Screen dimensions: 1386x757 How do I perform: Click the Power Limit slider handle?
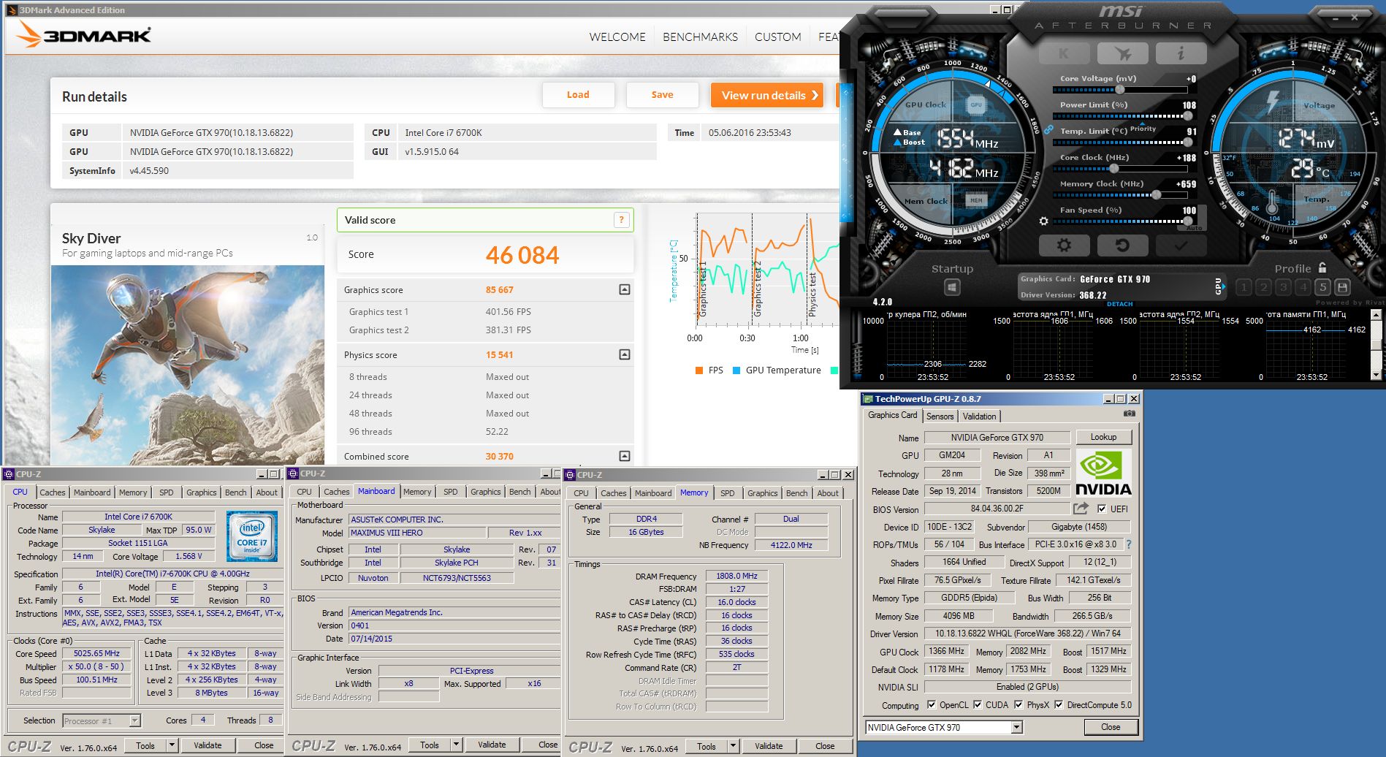(x=1188, y=115)
